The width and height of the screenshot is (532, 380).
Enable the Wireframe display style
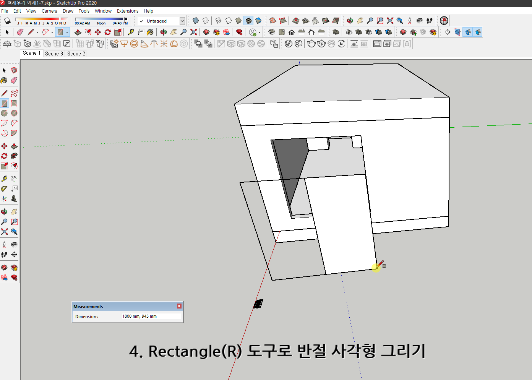tap(219, 21)
